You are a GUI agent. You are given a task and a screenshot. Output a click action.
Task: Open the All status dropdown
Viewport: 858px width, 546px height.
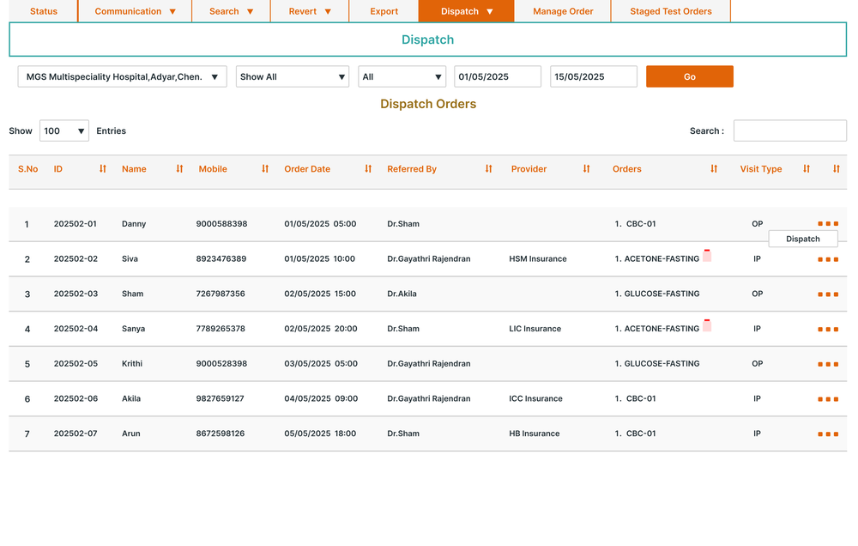click(x=402, y=76)
